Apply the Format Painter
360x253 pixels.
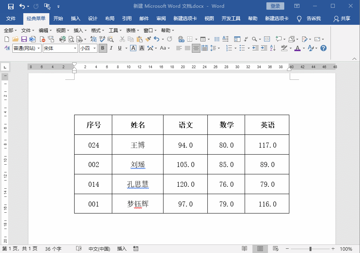[148, 39]
